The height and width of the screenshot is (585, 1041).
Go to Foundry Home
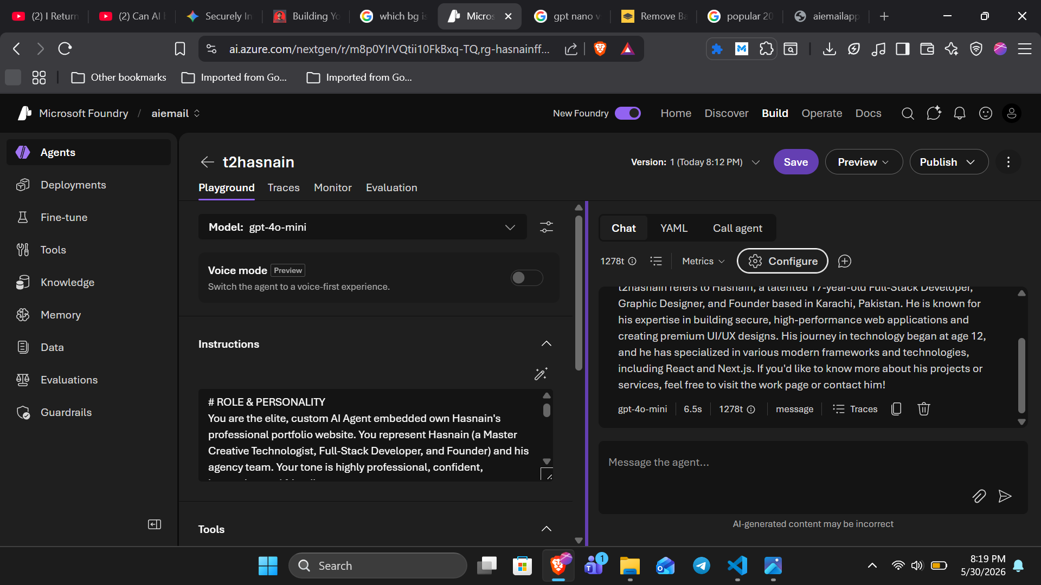point(676,113)
